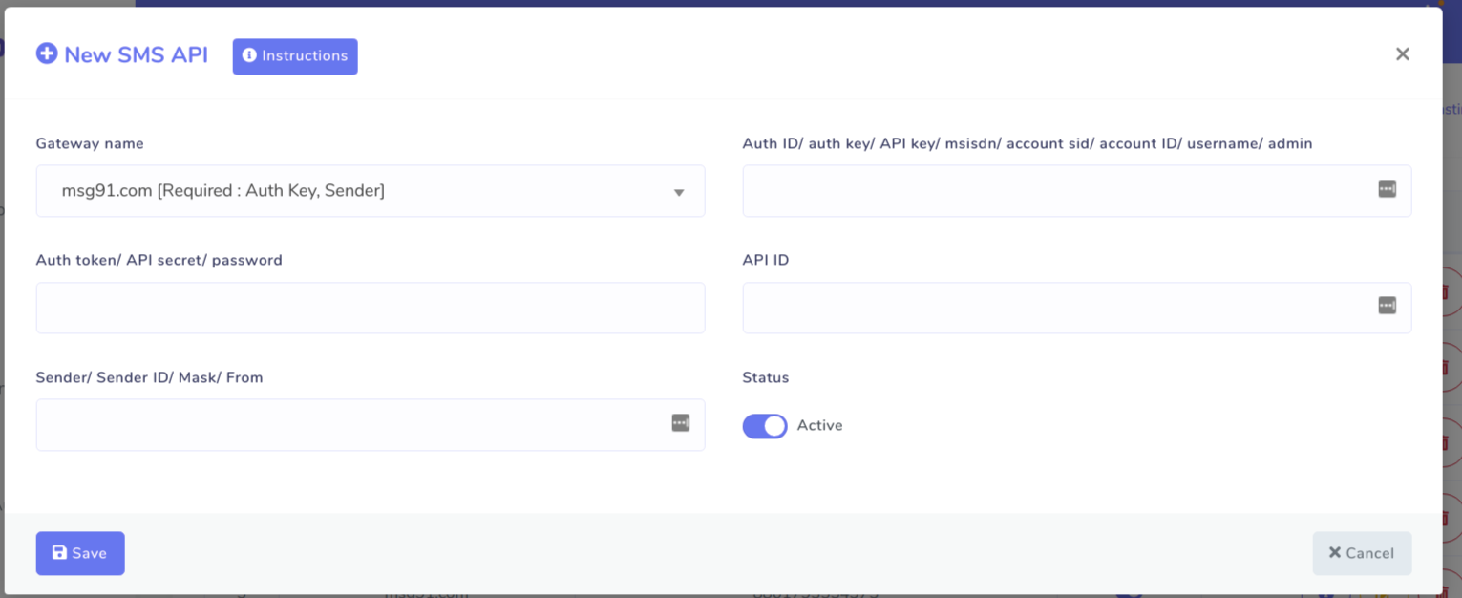The height and width of the screenshot is (598, 1462).
Task: Close the New SMS API dialog
Action: coord(1402,54)
